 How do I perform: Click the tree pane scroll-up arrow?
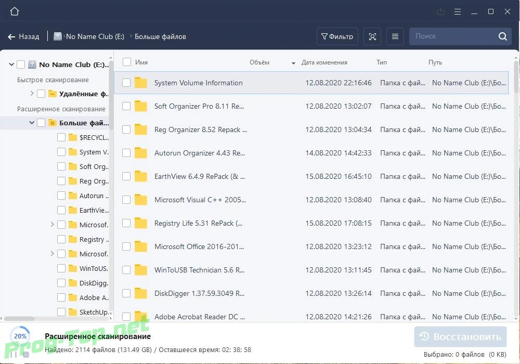(111, 58)
